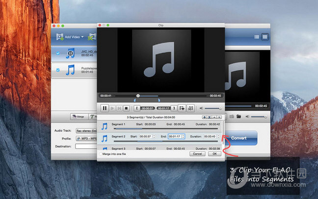318x199 pixels.
Task: Click the left trim marker under timeline
Action: coord(134,100)
